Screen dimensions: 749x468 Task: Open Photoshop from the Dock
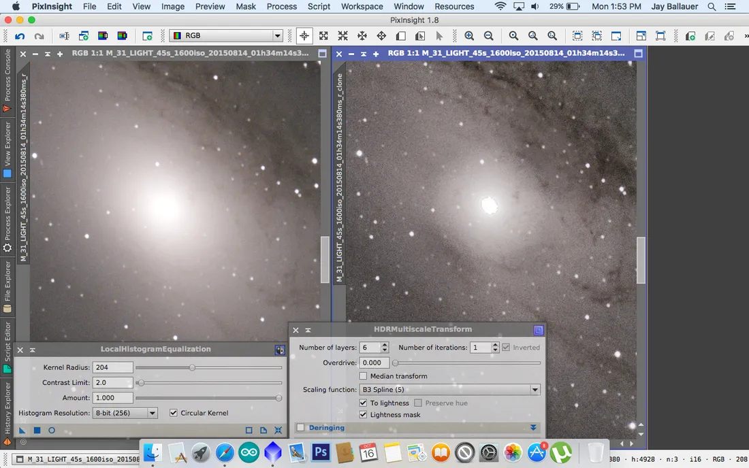click(321, 452)
